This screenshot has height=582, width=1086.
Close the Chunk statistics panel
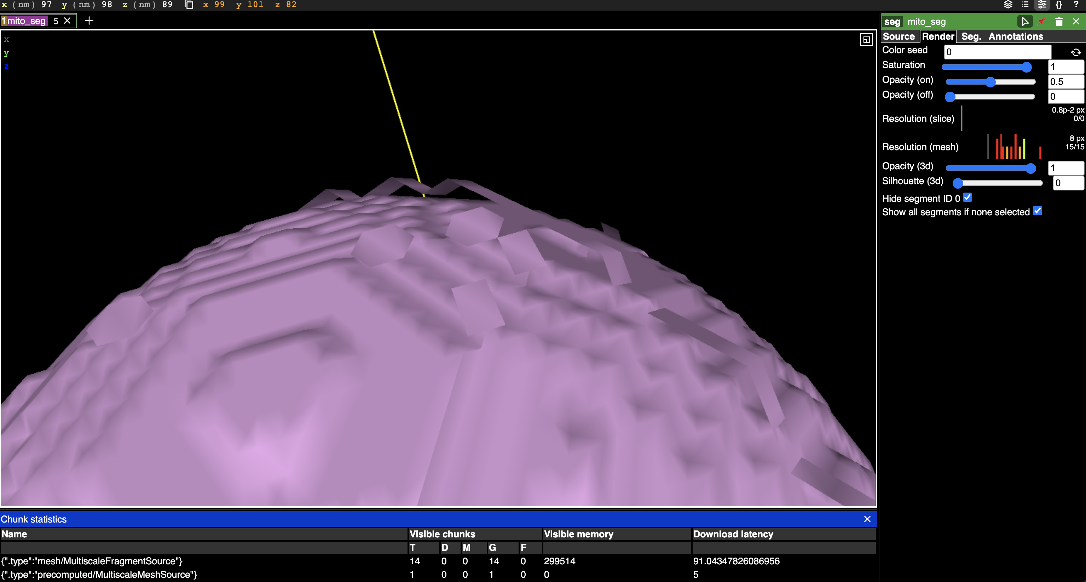pyautogui.click(x=867, y=519)
